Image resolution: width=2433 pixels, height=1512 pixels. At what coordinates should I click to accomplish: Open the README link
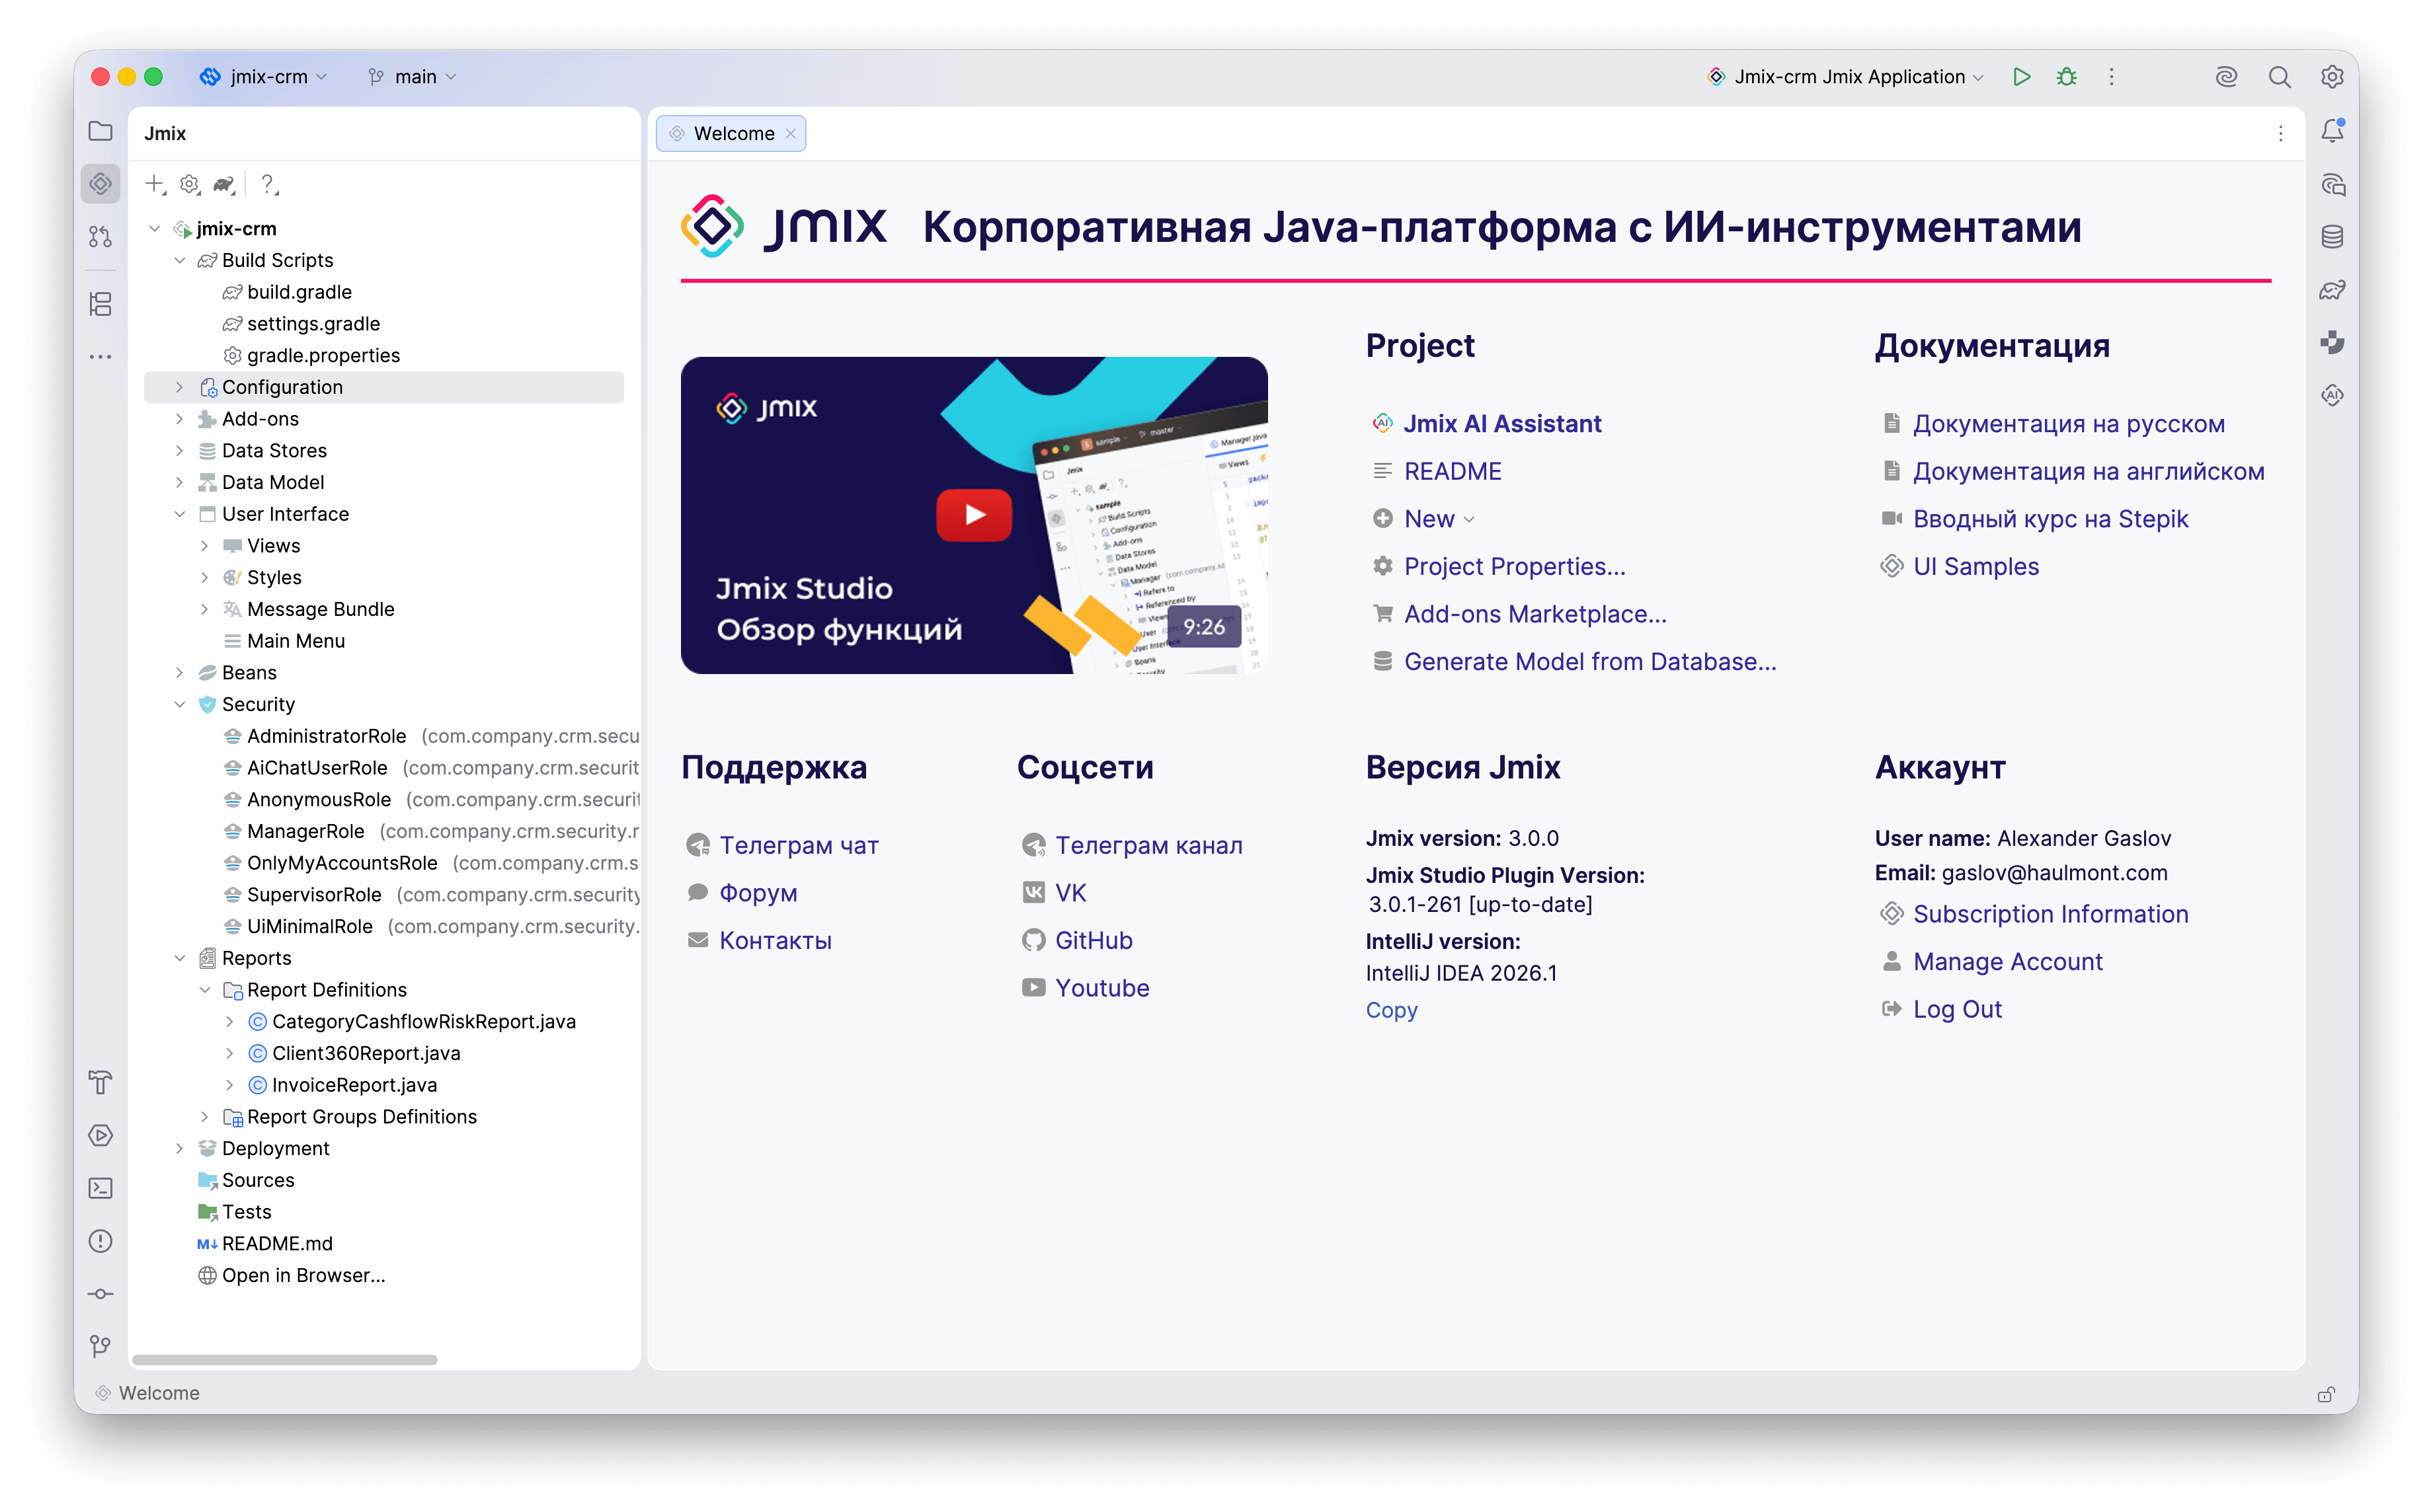(1453, 471)
